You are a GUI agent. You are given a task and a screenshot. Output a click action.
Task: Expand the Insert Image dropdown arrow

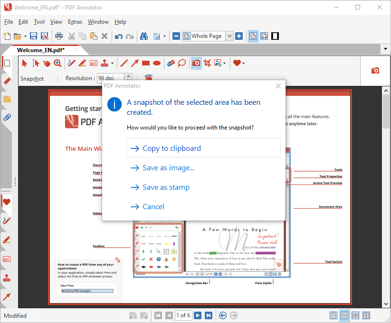pyautogui.click(x=224, y=63)
